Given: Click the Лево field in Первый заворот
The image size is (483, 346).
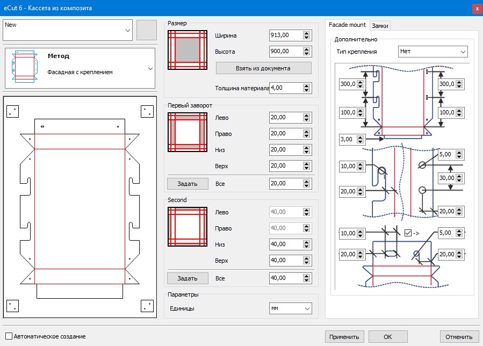Looking at the screenshot, I should [x=285, y=117].
